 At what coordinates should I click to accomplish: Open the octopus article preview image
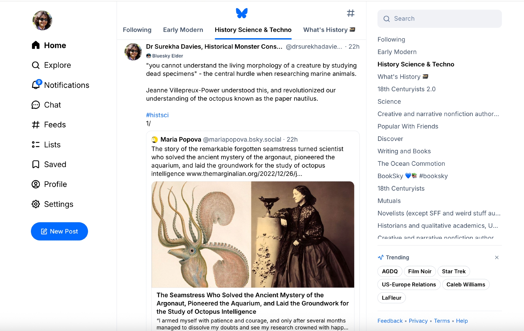pos(253,235)
